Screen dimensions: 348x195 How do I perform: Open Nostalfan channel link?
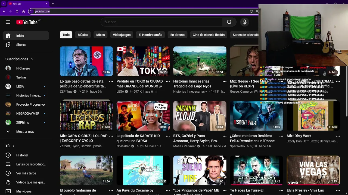pos(123,146)
